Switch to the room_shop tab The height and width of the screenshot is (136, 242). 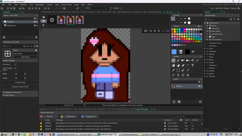(136, 12)
